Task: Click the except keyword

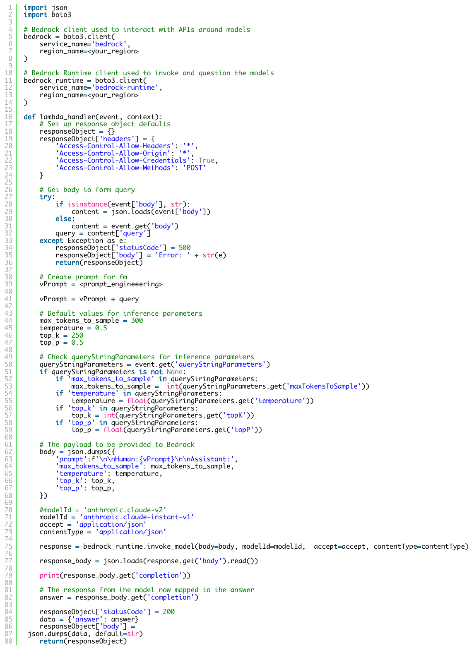Action: coord(51,240)
